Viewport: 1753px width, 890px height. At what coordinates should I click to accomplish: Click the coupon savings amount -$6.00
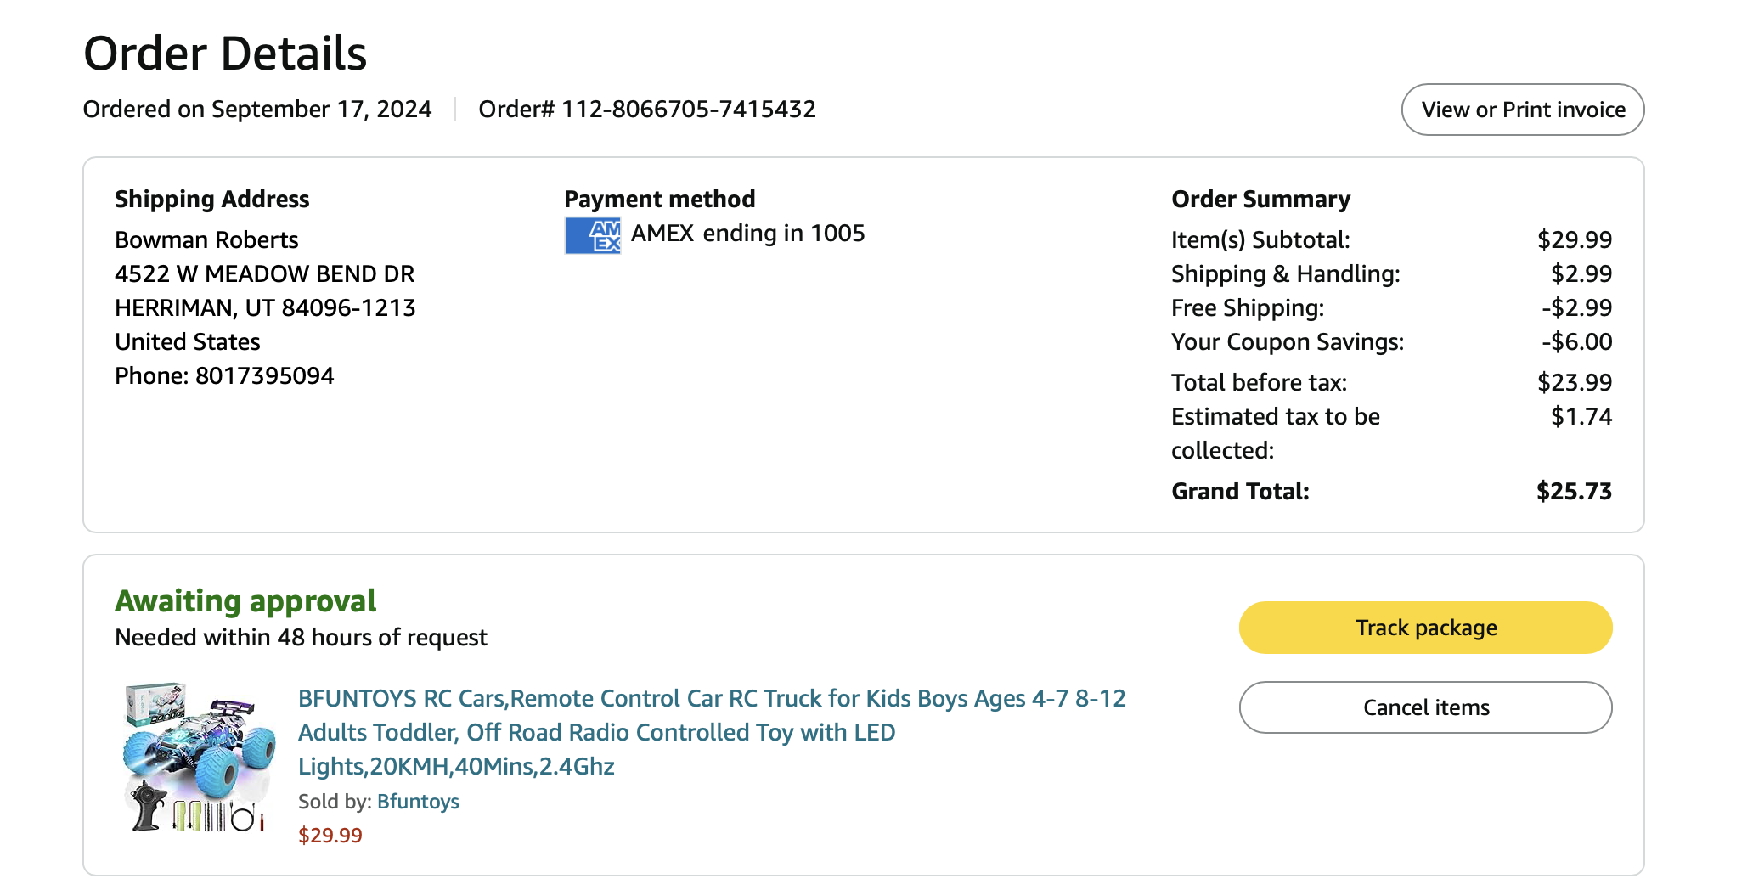[1576, 342]
